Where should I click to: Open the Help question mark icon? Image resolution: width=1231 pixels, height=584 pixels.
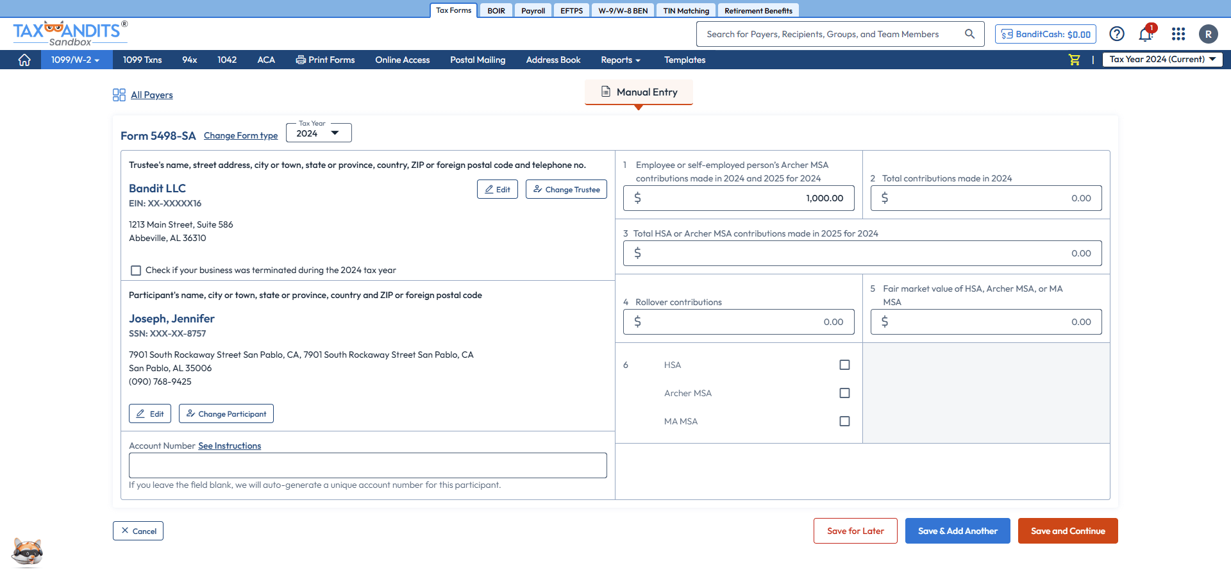(x=1117, y=34)
